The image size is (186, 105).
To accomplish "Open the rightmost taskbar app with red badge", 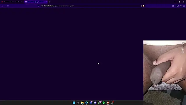I will (112, 102).
